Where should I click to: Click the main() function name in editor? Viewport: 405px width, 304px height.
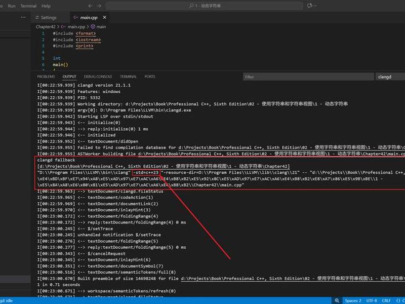(60, 65)
